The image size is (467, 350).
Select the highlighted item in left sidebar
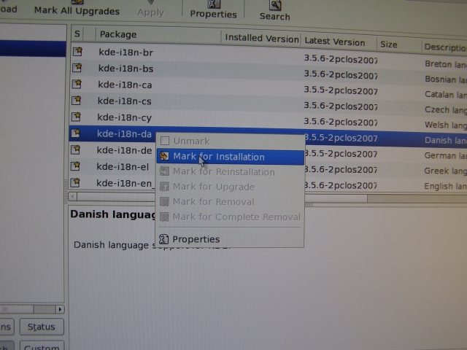tap(33, 49)
